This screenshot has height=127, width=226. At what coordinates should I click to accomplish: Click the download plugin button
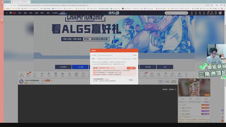tap(131, 80)
